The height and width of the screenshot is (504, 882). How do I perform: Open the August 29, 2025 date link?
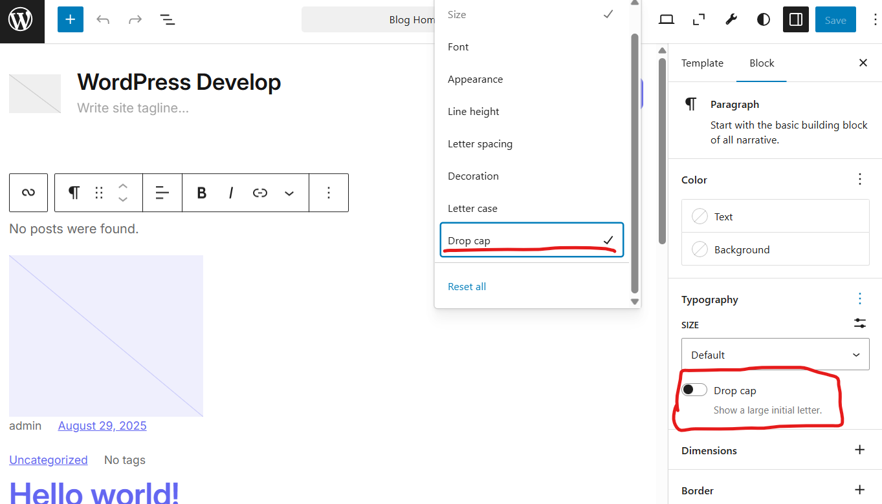(102, 425)
